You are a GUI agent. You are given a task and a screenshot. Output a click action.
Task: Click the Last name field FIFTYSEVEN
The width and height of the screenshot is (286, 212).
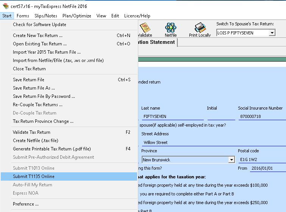[x=173, y=116]
